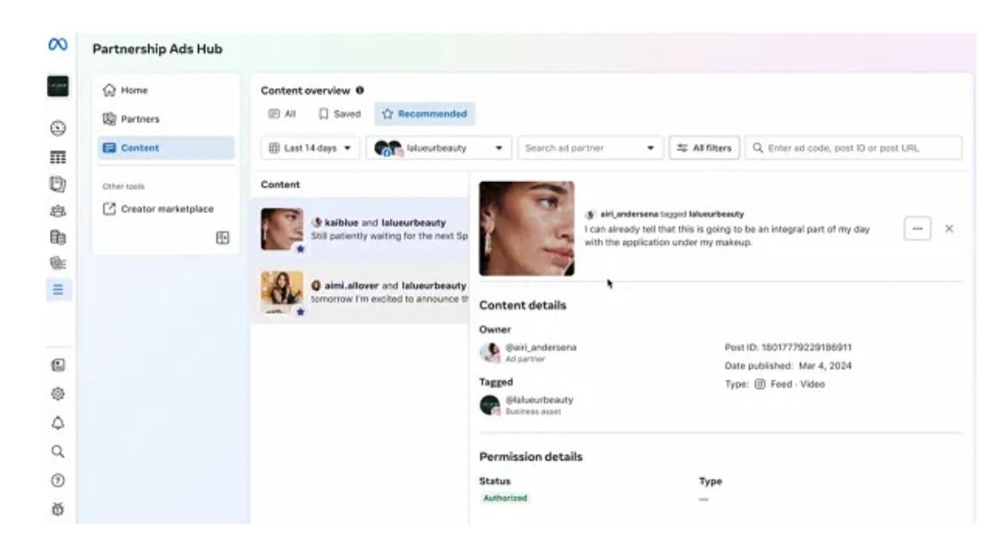Select the Recommended tab
The height and width of the screenshot is (545, 1005).
(424, 114)
